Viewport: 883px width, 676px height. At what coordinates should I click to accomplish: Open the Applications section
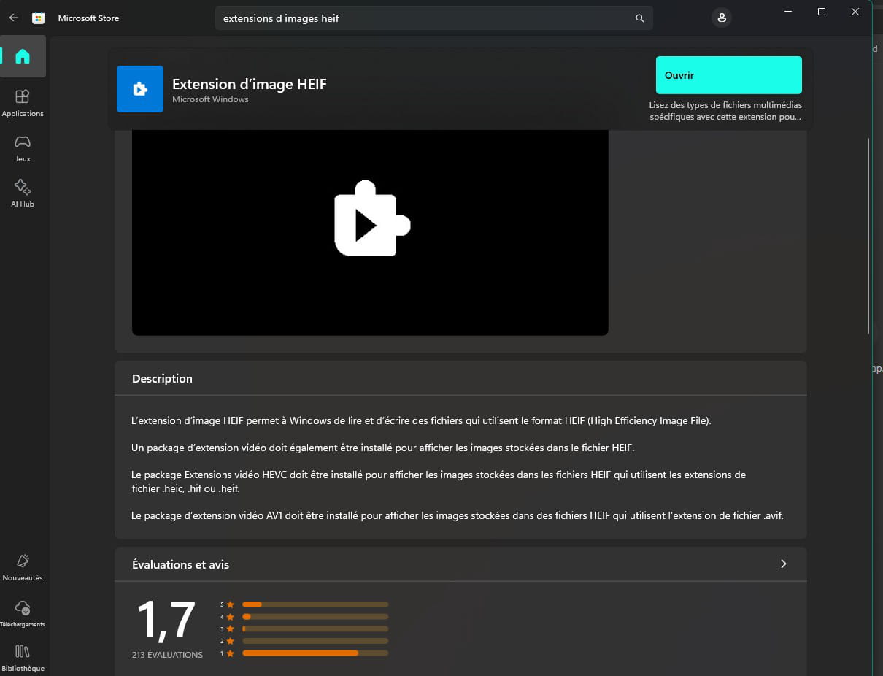click(23, 102)
